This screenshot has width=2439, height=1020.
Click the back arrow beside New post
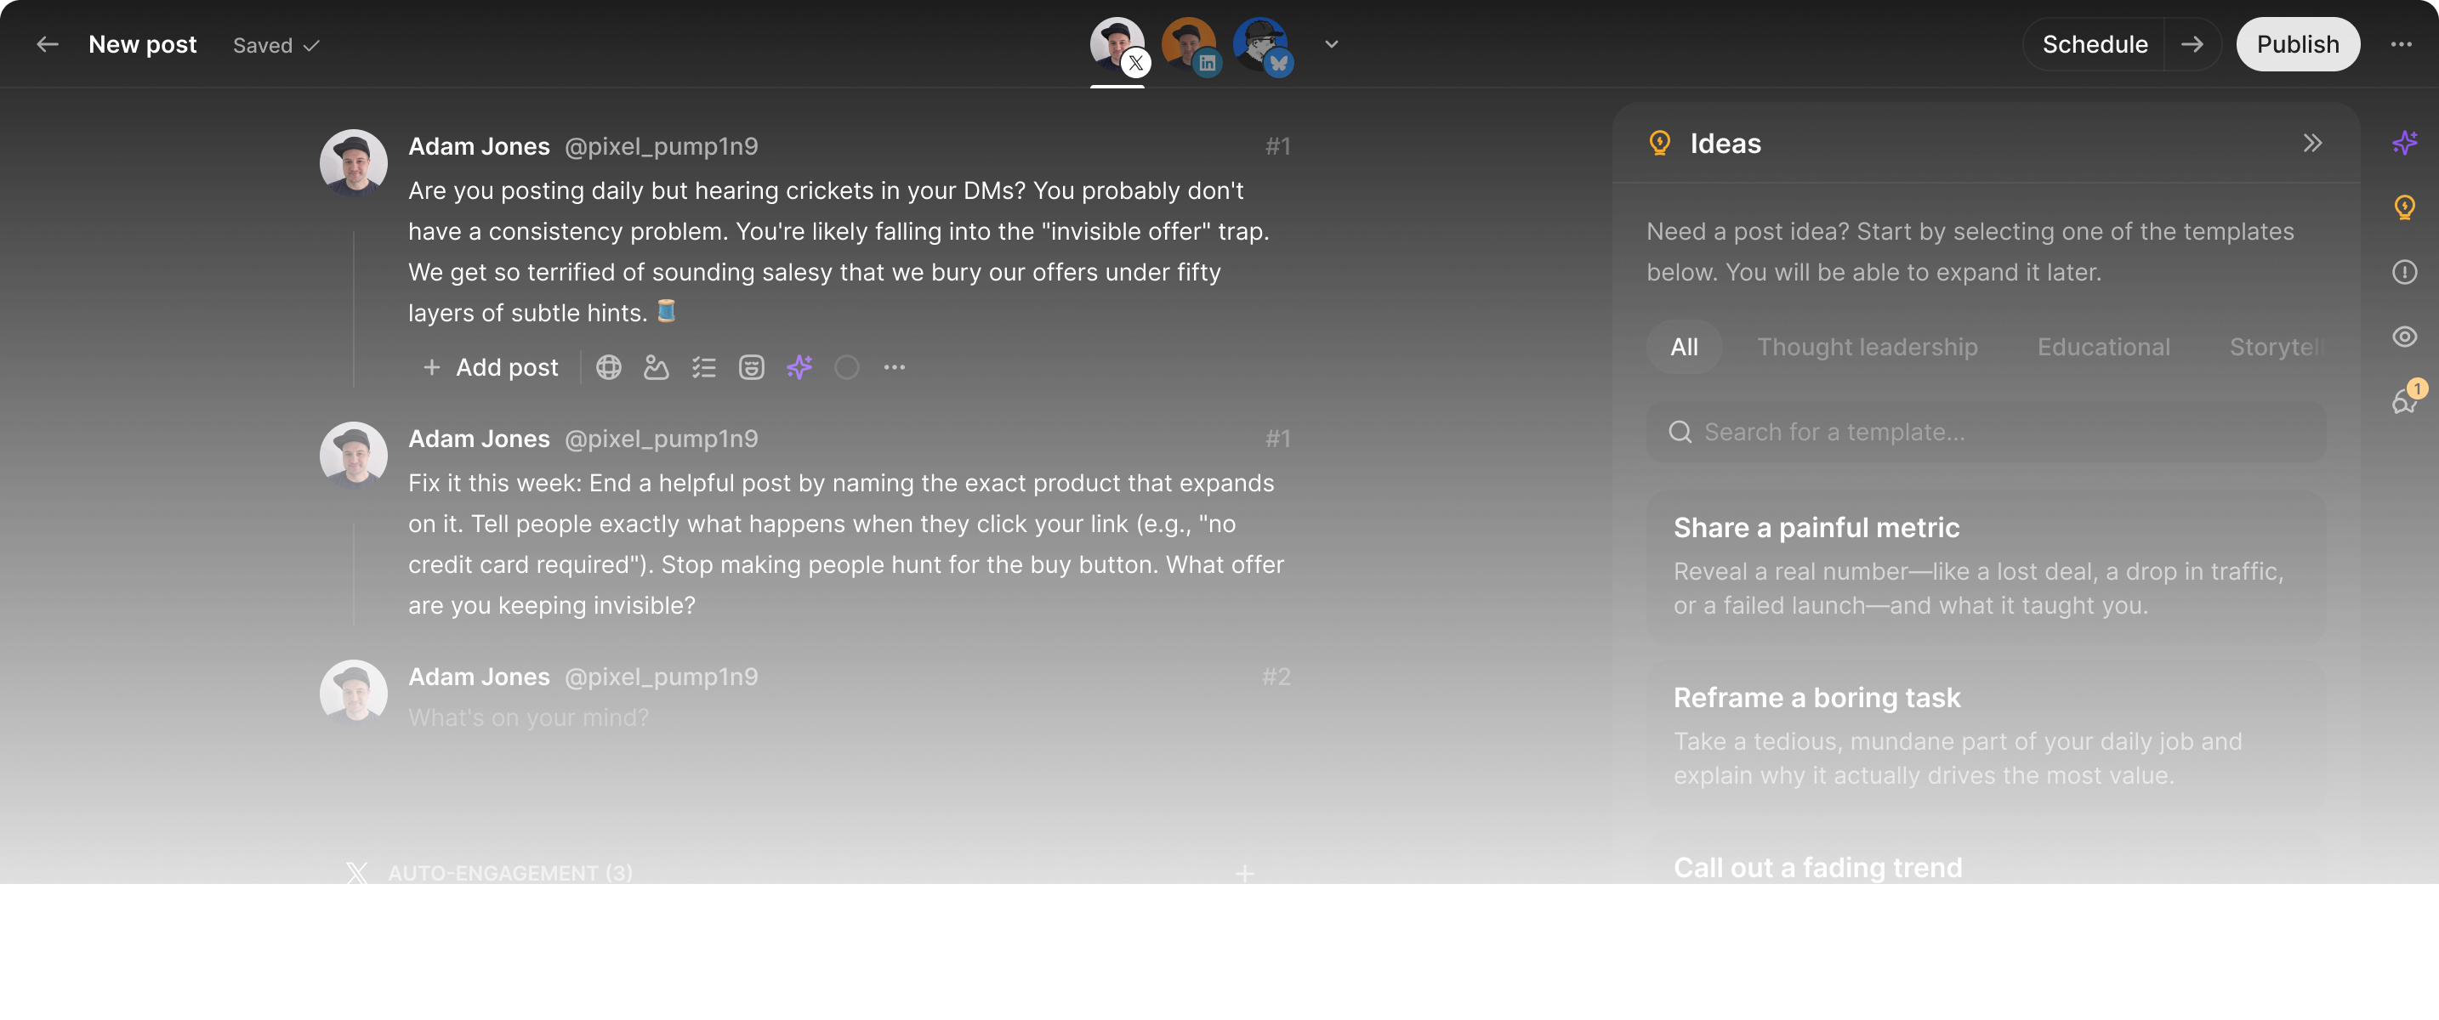[x=48, y=44]
